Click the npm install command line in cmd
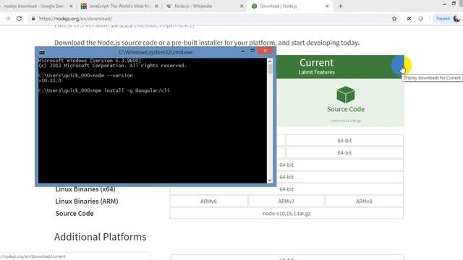Screen dimensions: 463x260 pos(104,90)
